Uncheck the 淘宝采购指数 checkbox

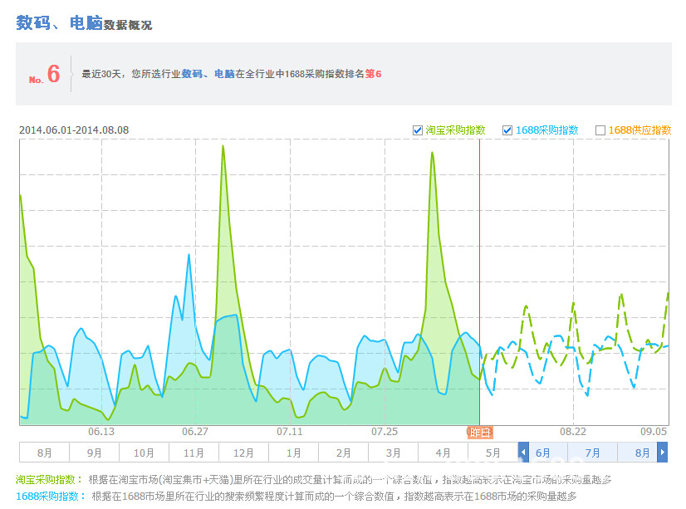click(418, 130)
